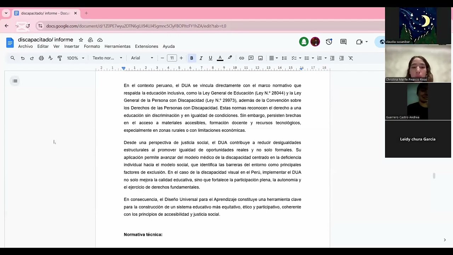Open spelling and grammar check

pos(50,58)
